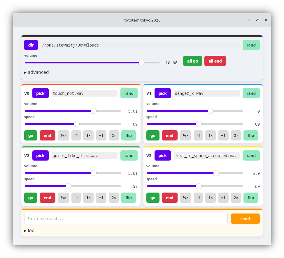The width and height of the screenshot is (284, 258).
Task: Decrease V2 speed by one
Action: [76, 198]
